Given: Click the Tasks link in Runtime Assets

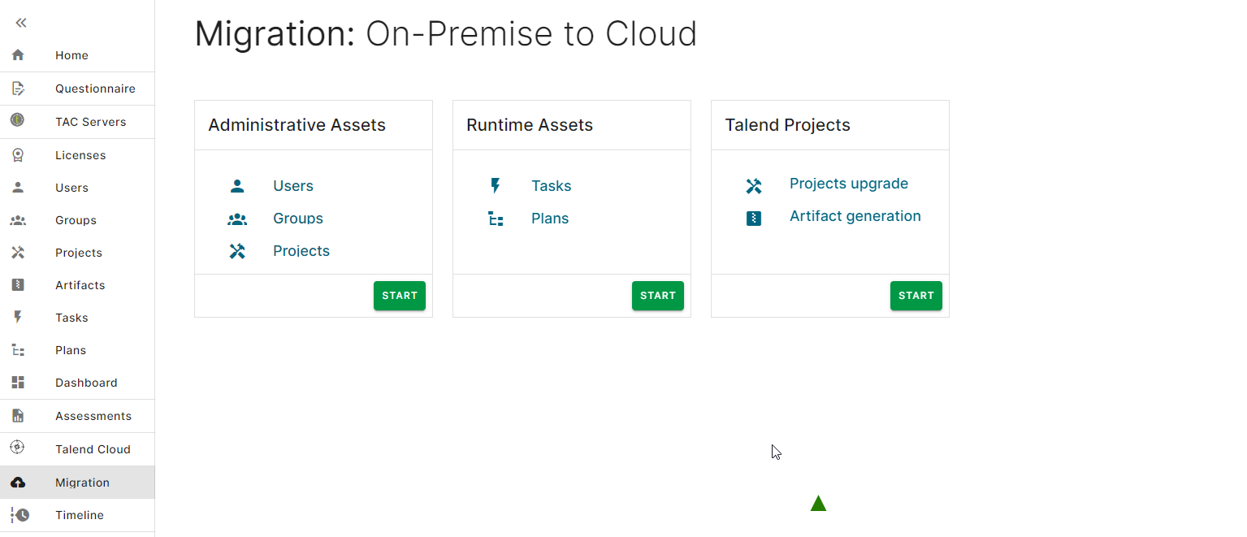Looking at the screenshot, I should point(551,186).
